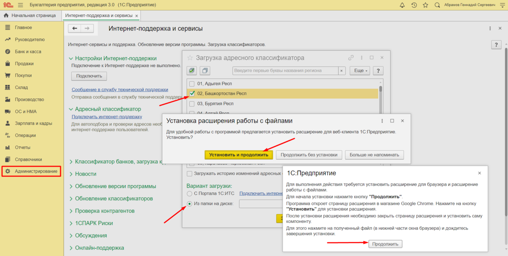
Task: Select С Портала 1С:ИТС radio option
Action: coord(189,193)
